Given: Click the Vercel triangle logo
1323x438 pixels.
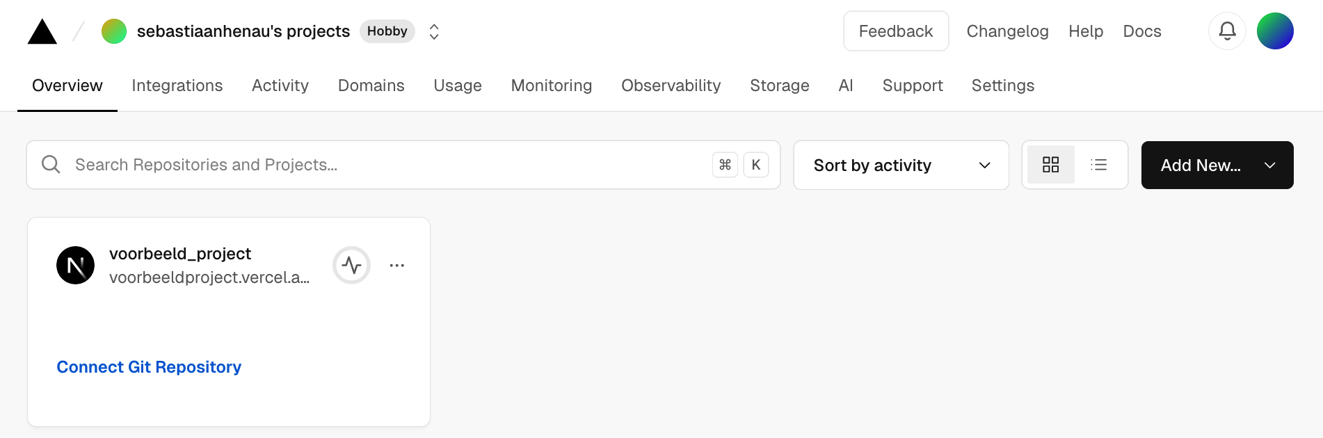Looking at the screenshot, I should click(42, 32).
